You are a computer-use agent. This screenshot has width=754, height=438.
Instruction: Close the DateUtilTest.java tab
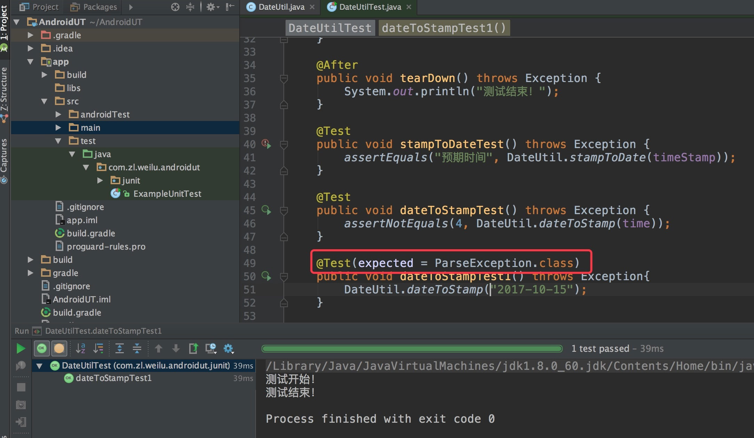(x=409, y=7)
